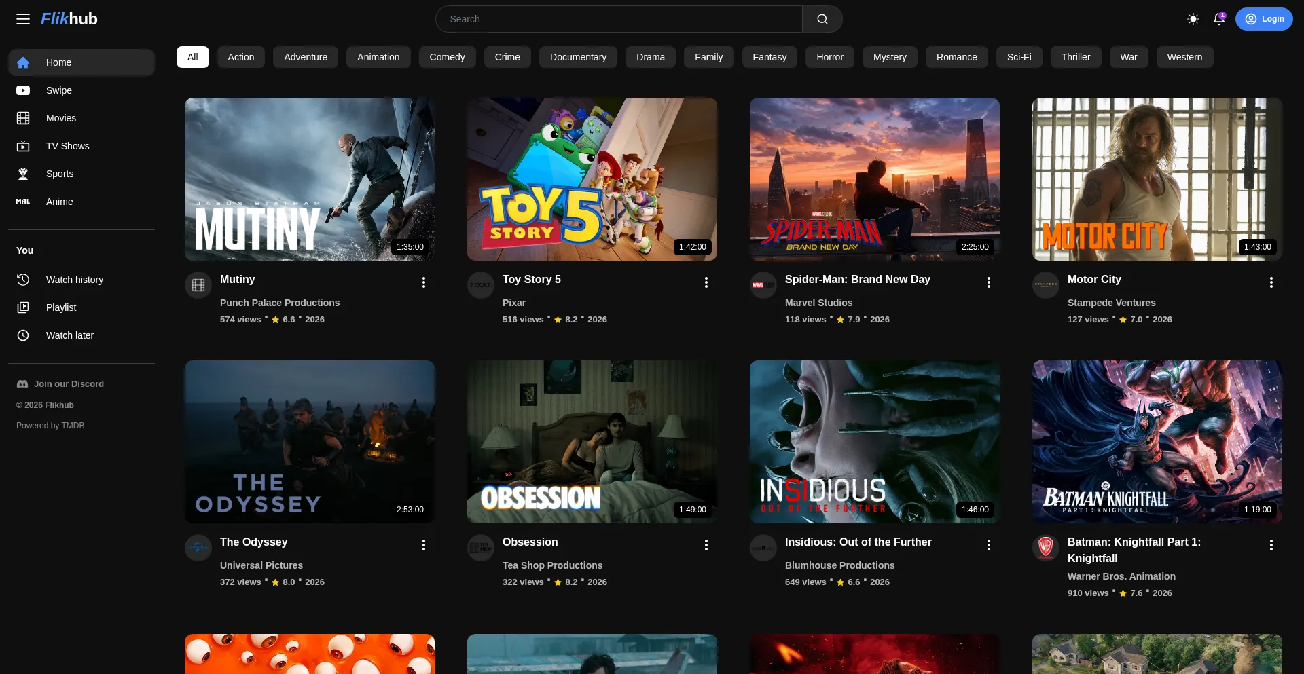Select the Drama genre filter
Screen dimensions: 1304x674
[651, 57]
